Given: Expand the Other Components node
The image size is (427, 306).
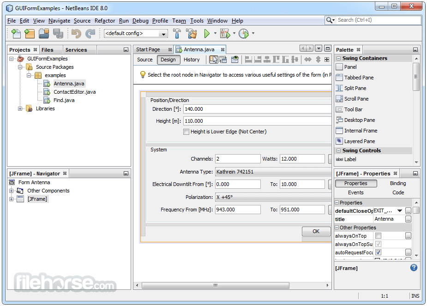Looking at the screenshot, I should [x=12, y=191].
